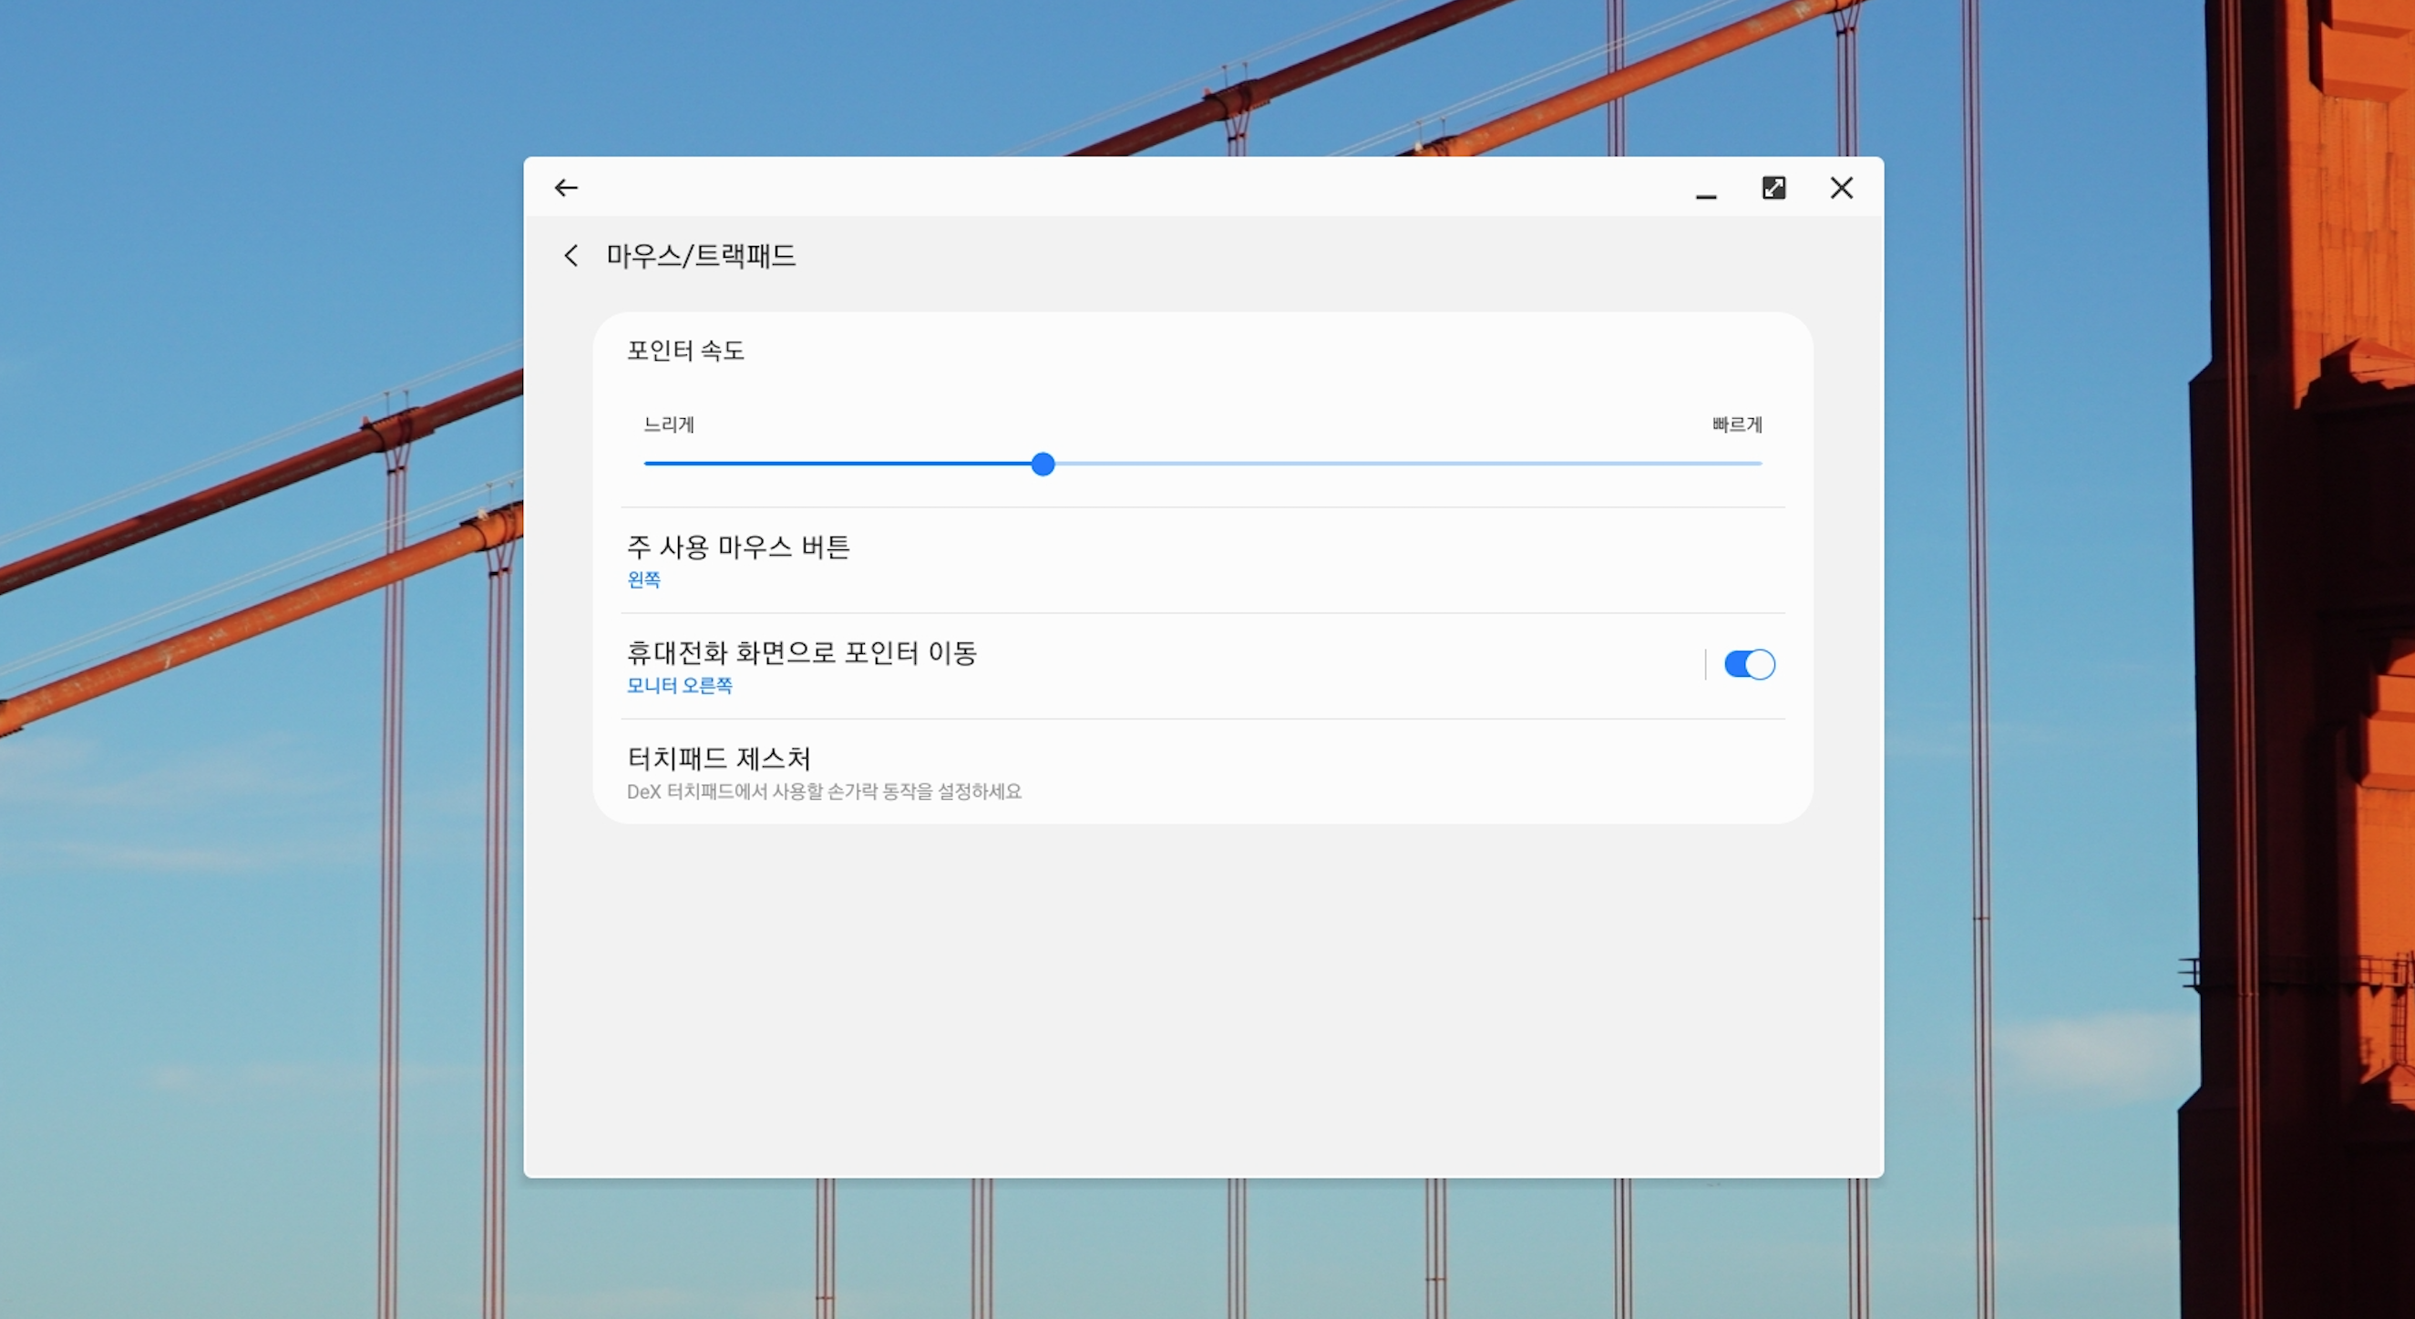
Task: Click the pointer speed slider thumb
Action: point(1043,464)
